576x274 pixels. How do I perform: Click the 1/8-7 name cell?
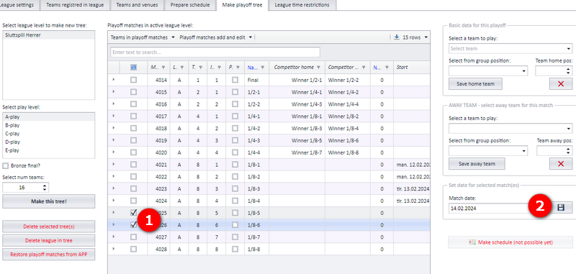[x=257, y=237]
